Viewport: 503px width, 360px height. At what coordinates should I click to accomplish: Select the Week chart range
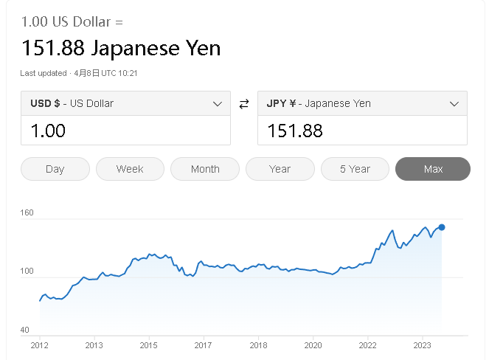point(130,169)
